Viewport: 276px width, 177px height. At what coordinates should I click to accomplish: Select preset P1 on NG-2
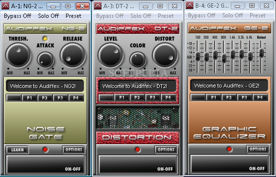click(29, 98)
